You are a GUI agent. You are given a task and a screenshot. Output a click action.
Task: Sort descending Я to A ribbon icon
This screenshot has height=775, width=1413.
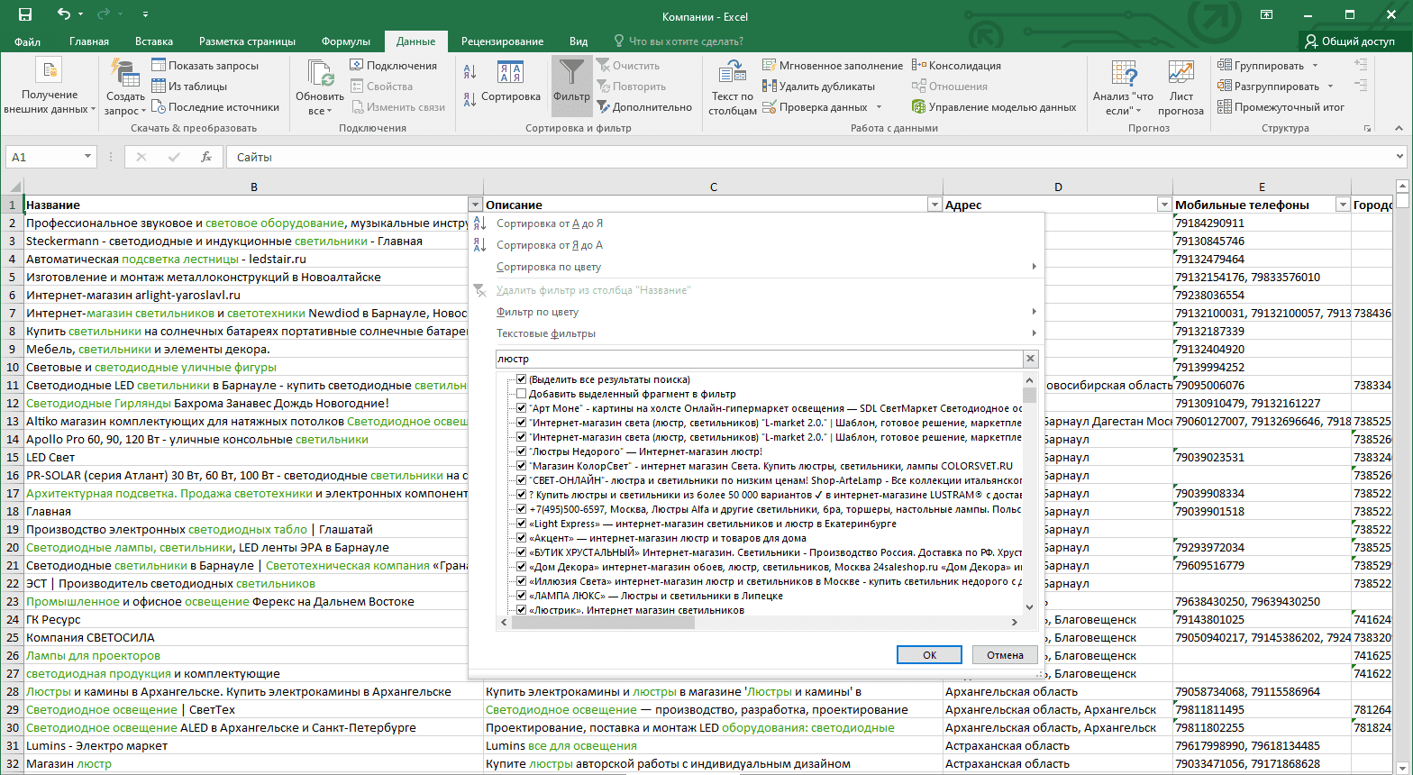coord(469,99)
